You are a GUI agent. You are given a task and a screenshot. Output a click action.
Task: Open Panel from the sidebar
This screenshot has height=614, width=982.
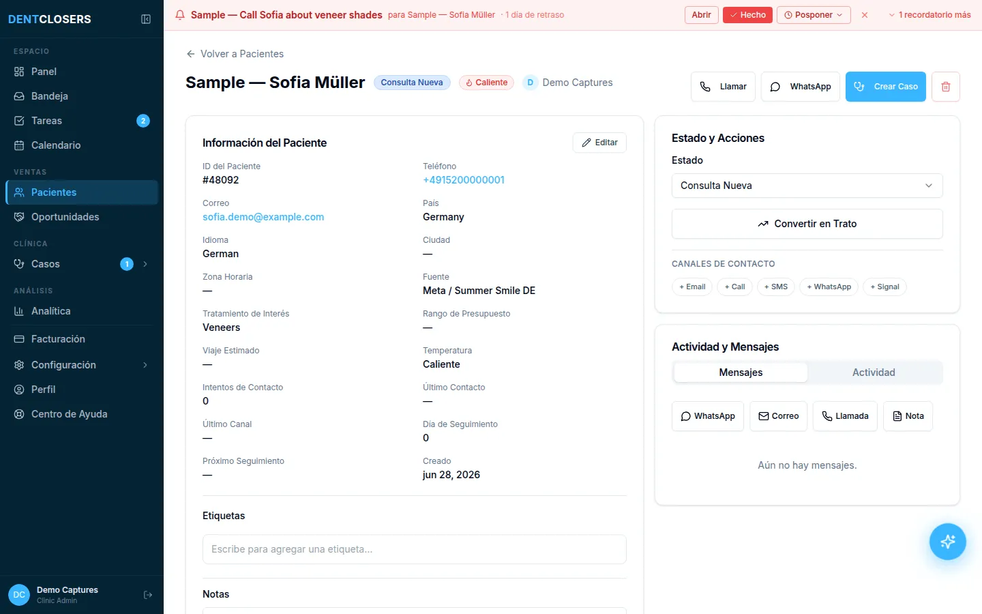pyautogui.click(x=82, y=72)
